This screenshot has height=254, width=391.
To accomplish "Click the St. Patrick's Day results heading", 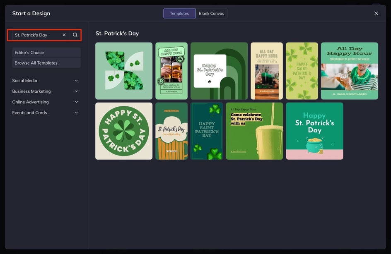I will (117, 34).
